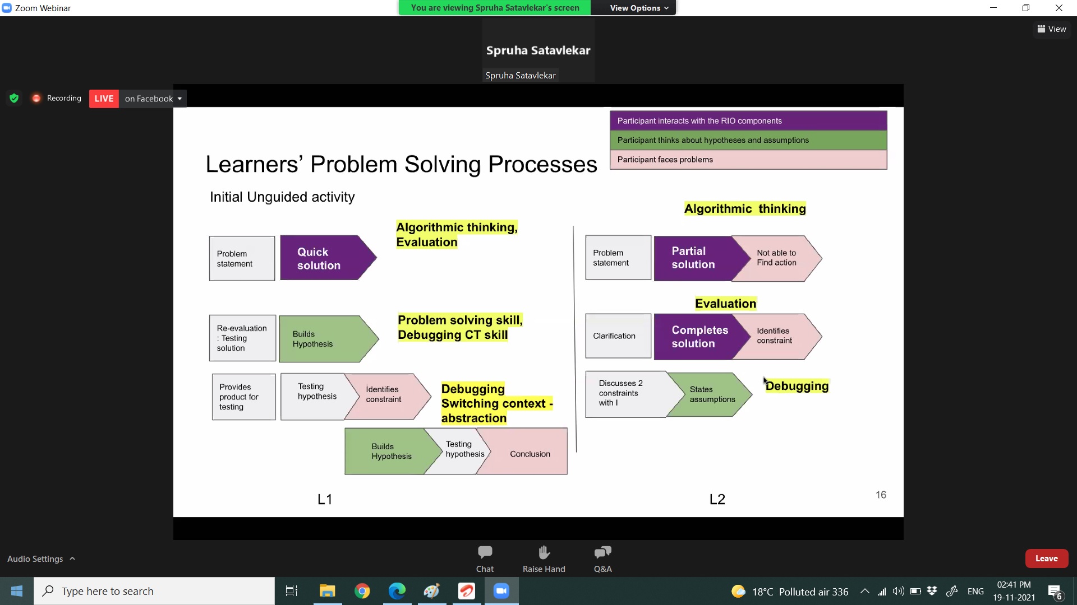The height and width of the screenshot is (605, 1077).
Task: Expand the 'on Facebook' live dropdown
Action: click(179, 99)
